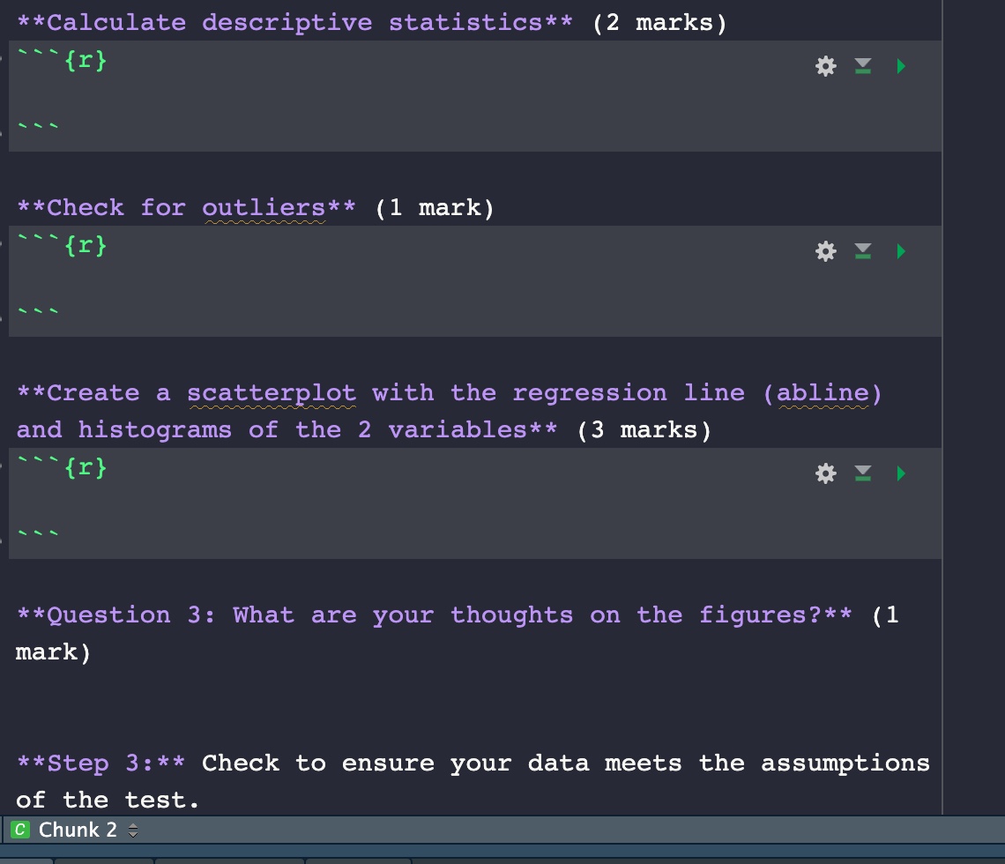Screen dimensions: 1005x864
Task: Click the stepper arrows beside Chunk 2
Action: pos(131,830)
